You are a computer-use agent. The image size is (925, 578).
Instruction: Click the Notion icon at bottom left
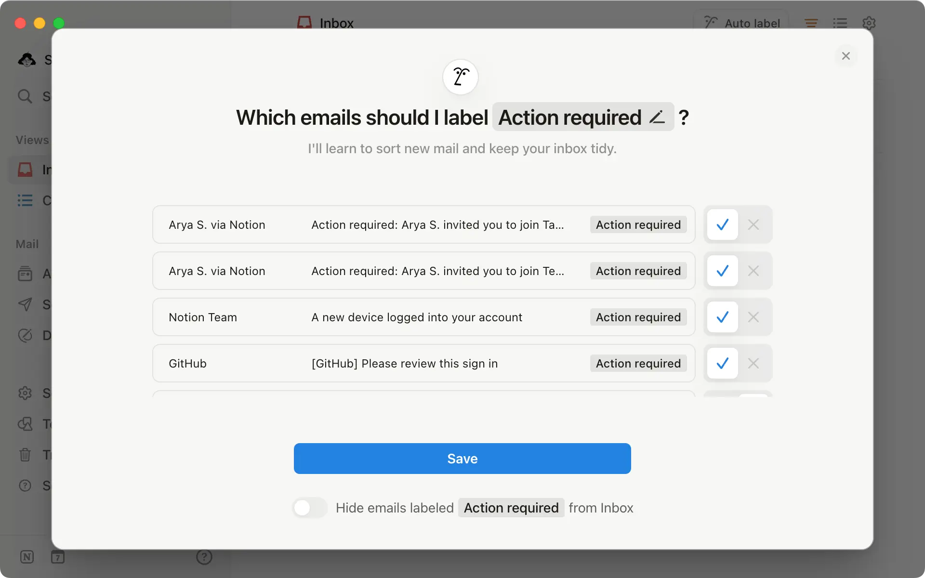coord(26,557)
